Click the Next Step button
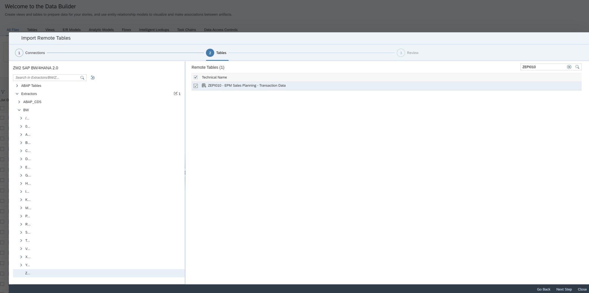 click(564, 289)
